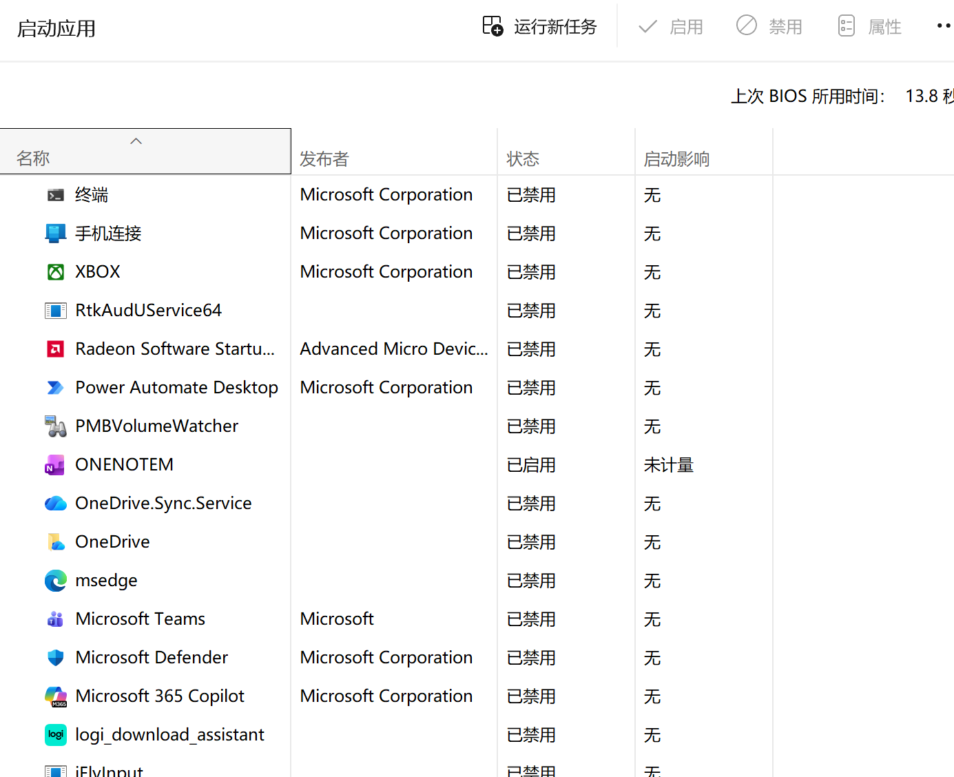
Task: Open 属性 properties from the toolbar
Action: point(869,27)
